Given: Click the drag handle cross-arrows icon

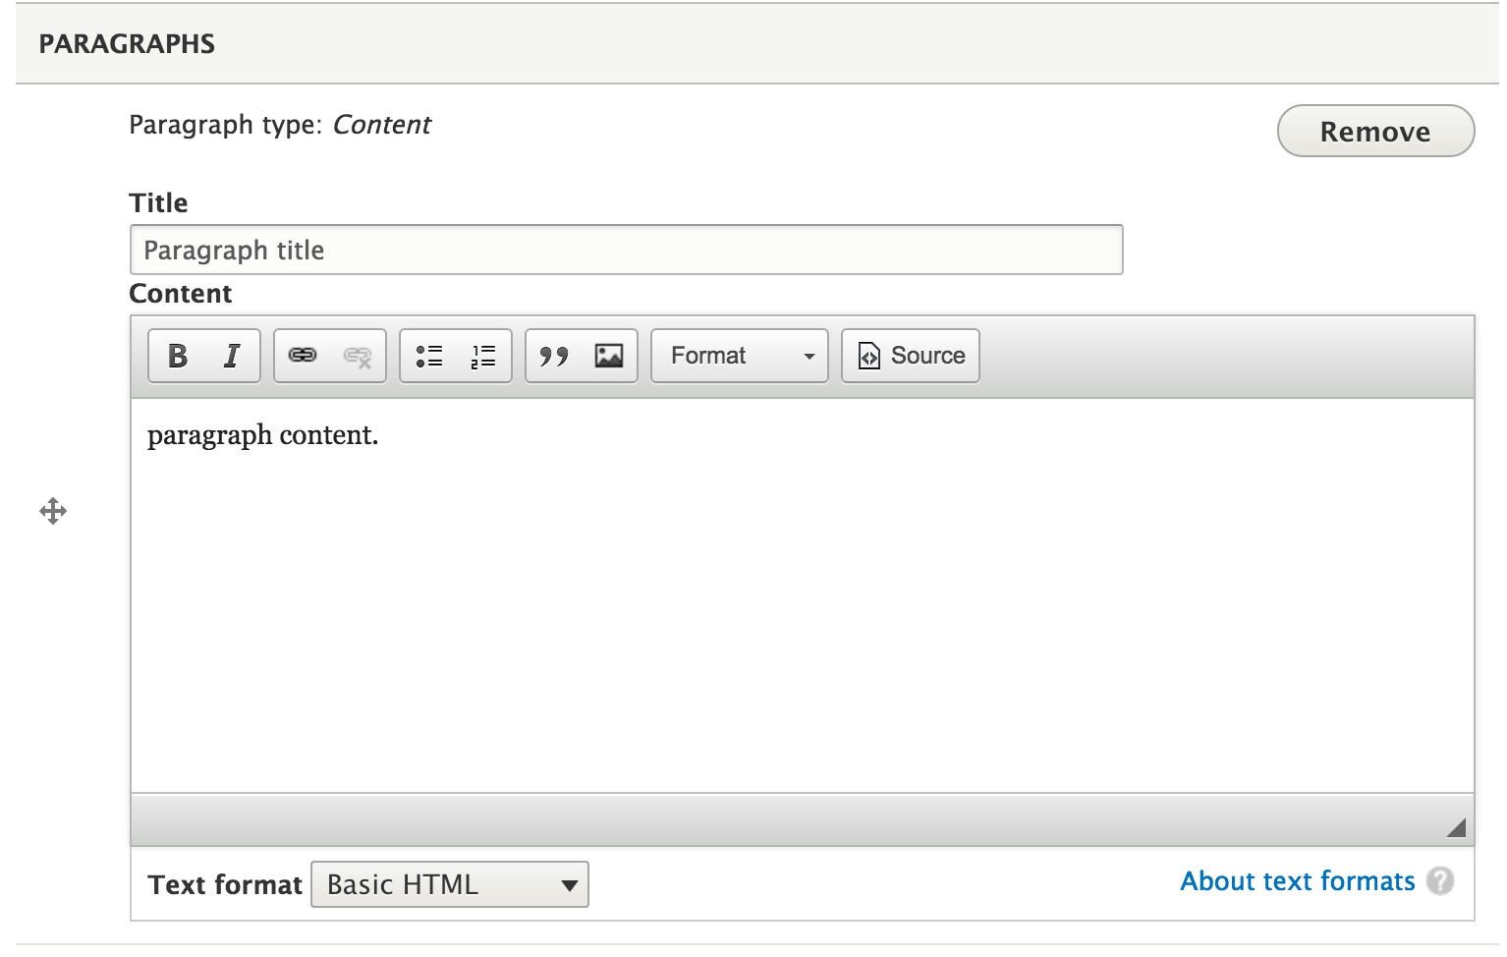Looking at the screenshot, I should tap(53, 511).
